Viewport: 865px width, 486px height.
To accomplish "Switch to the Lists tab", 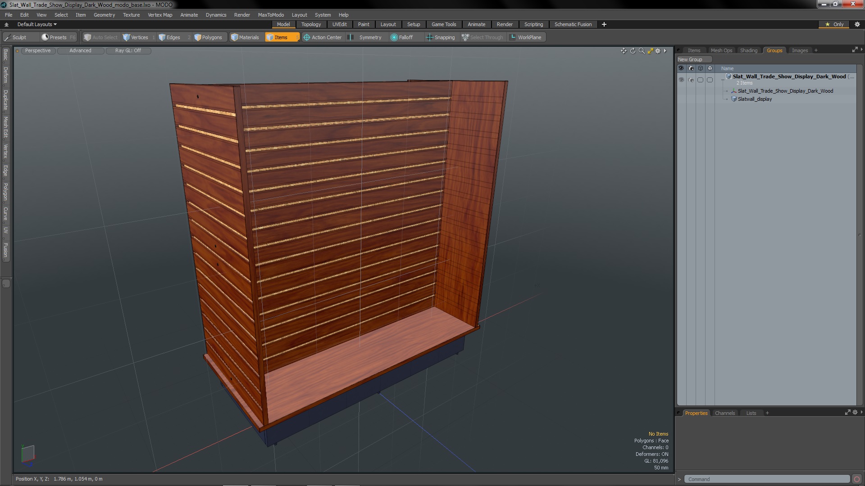I will [x=751, y=413].
